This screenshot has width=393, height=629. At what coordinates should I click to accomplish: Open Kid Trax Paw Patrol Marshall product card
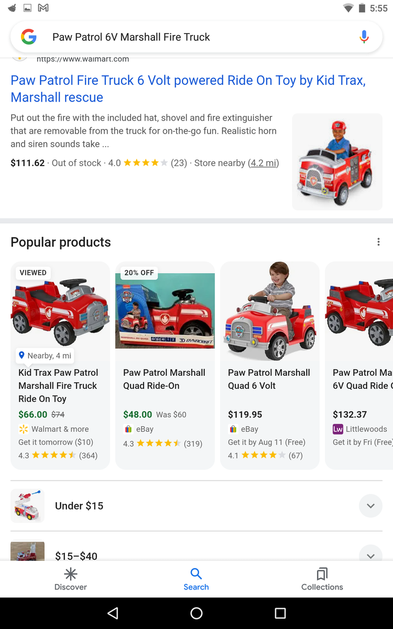(x=60, y=385)
